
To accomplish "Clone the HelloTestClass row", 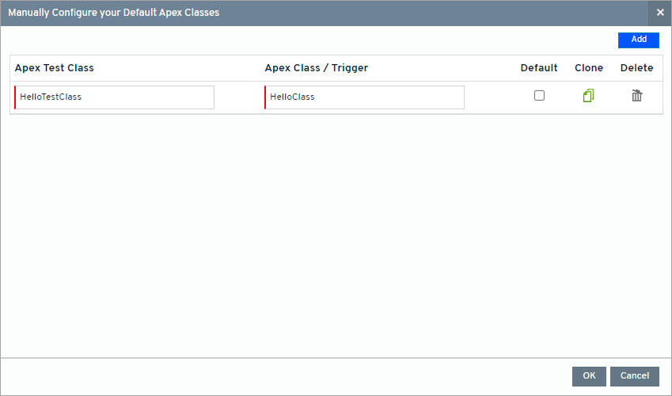I will pyautogui.click(x=588, y=96).
